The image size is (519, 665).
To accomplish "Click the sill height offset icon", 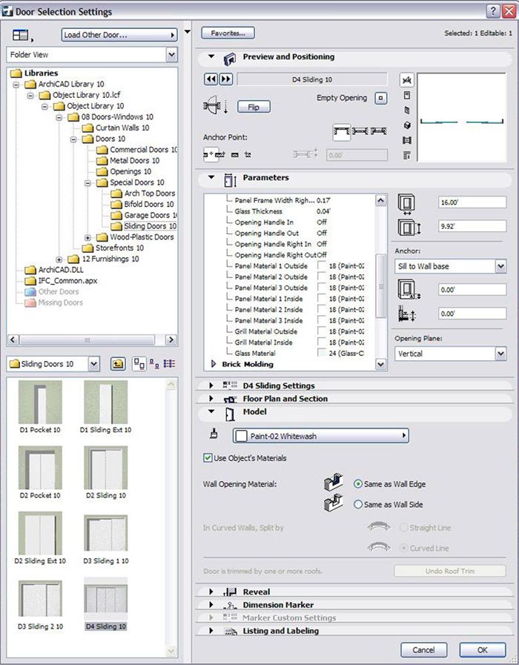I will pos(409,291).
